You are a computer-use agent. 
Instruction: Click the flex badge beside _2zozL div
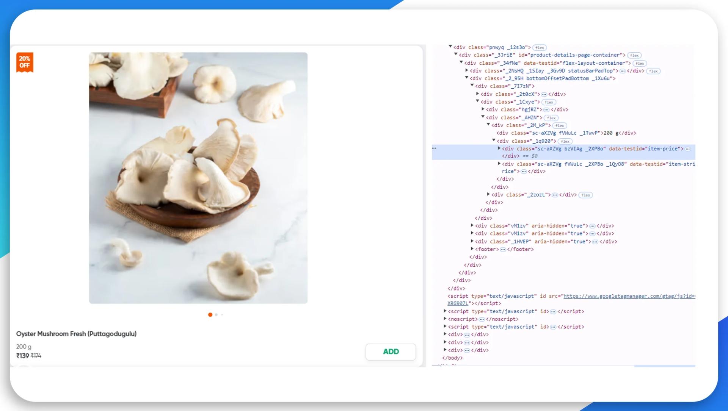click(586, 195)
